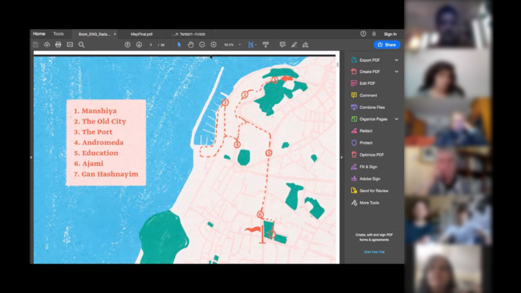Add a sticky note comment from toolbar
Viewport: 521px width, 293px height.
282,45
